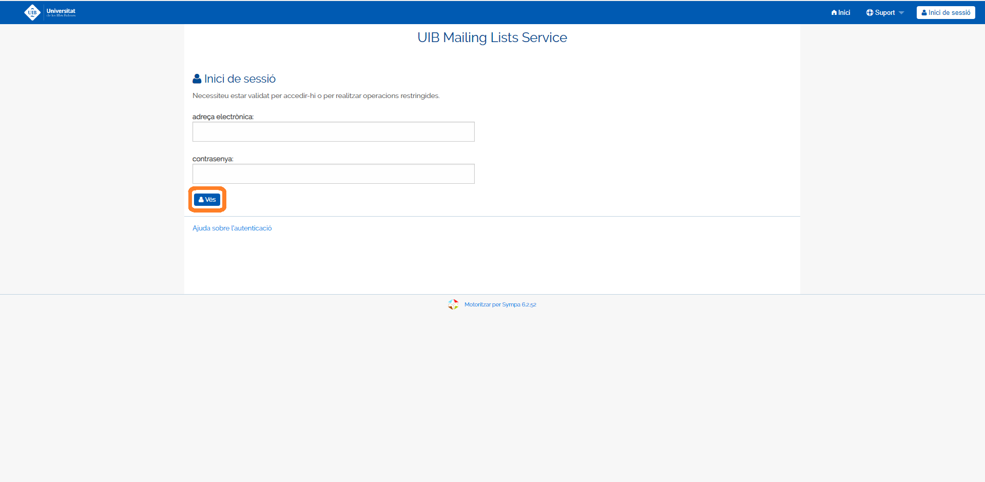
Task: Click the Inici de sessió navbar button
Action: [945, 13]
